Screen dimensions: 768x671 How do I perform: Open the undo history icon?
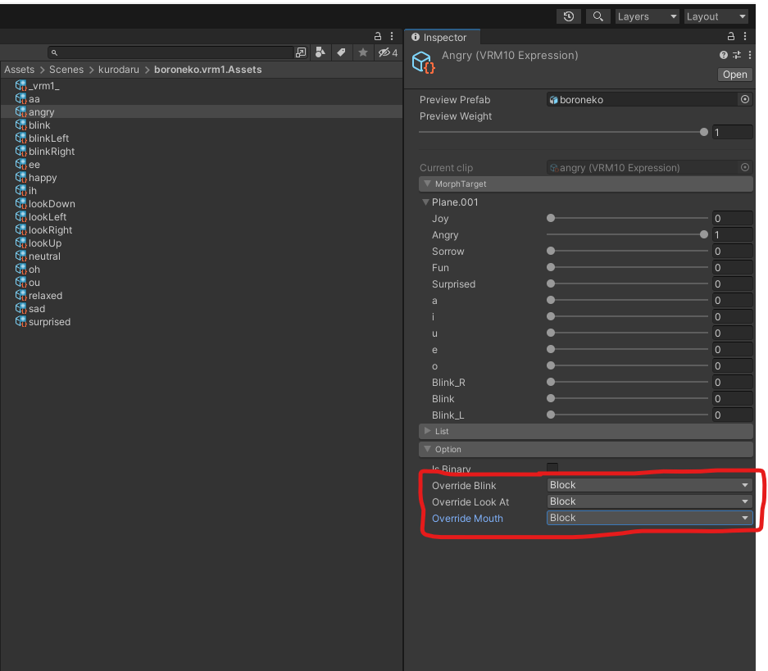point(569,16)
